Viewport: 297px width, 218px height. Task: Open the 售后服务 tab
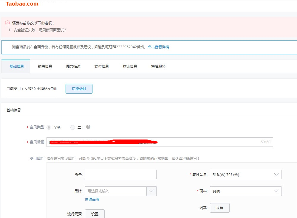coord(158,66)
